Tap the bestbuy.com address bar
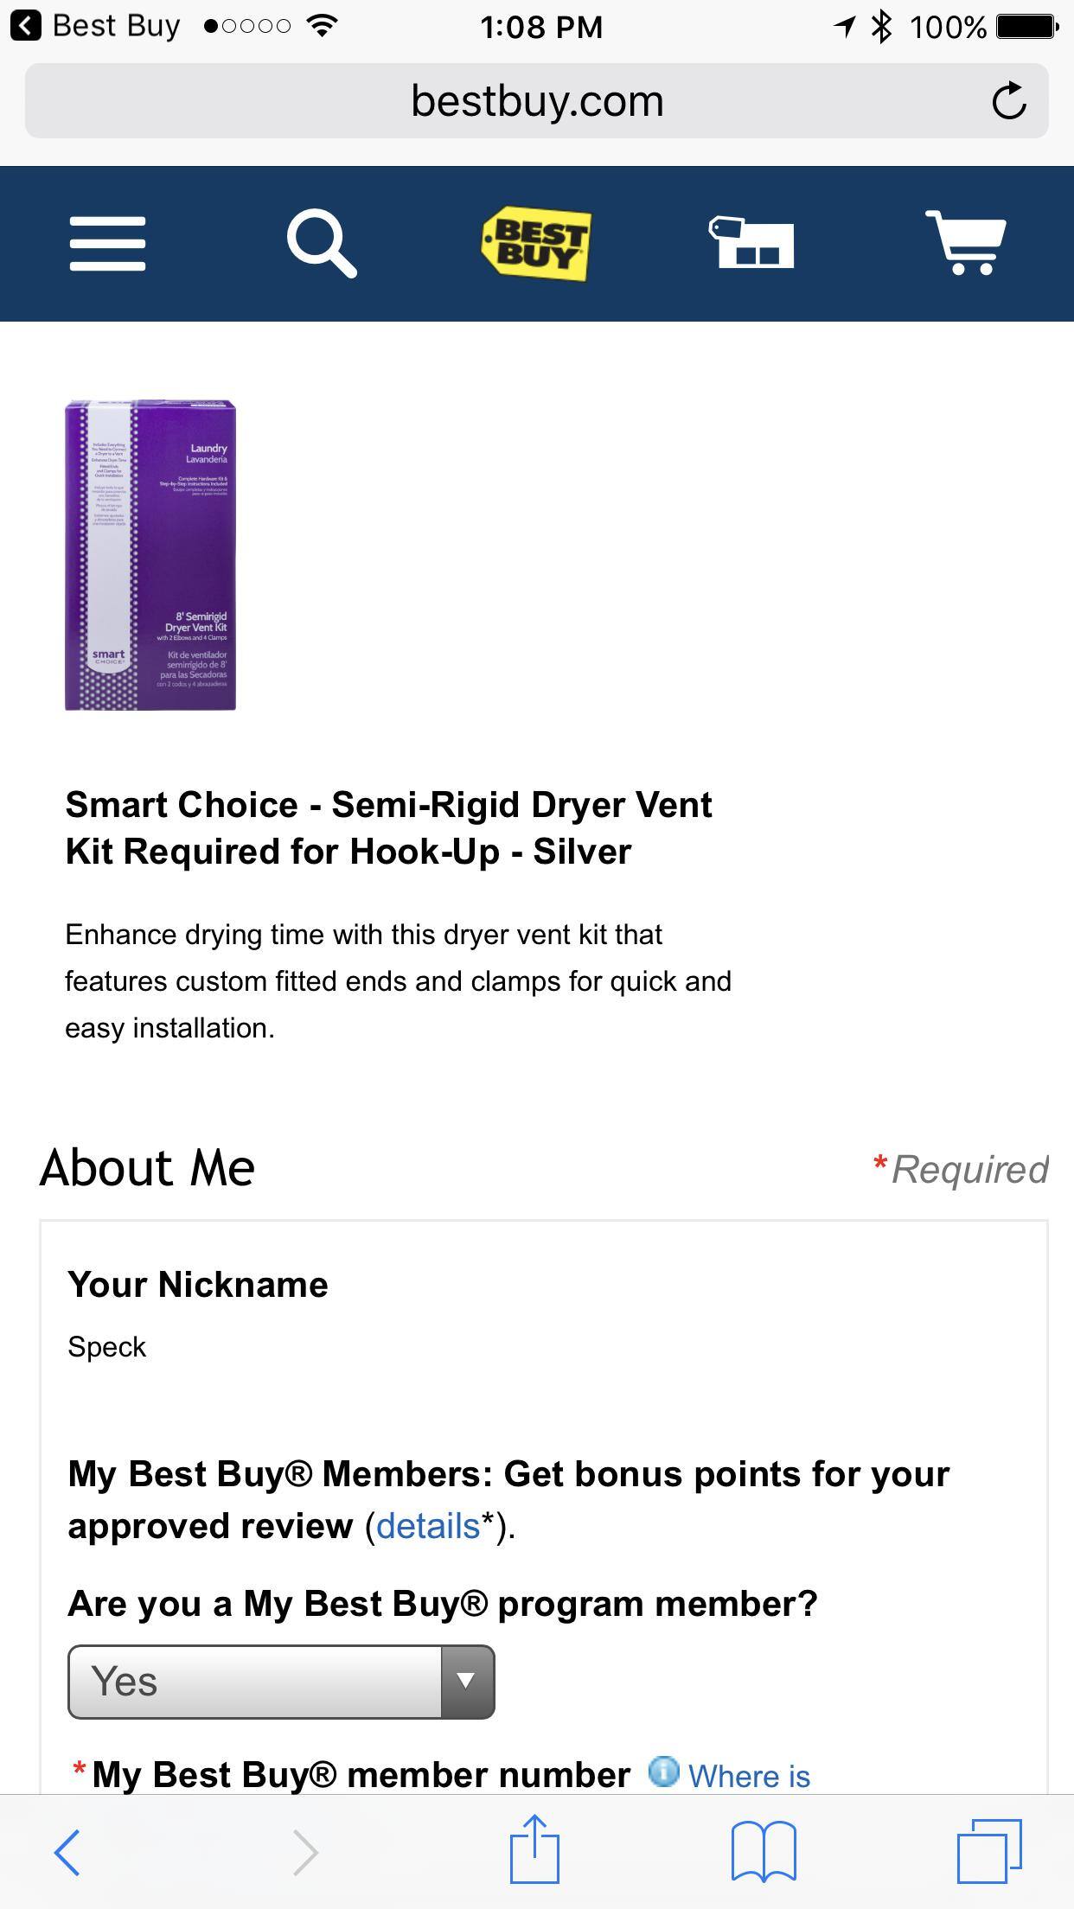 pos(536,101)
